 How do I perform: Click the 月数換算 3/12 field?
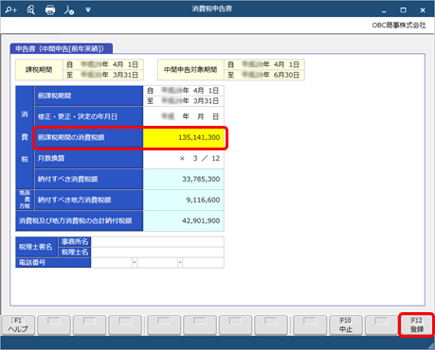click(x=184, y=158)
